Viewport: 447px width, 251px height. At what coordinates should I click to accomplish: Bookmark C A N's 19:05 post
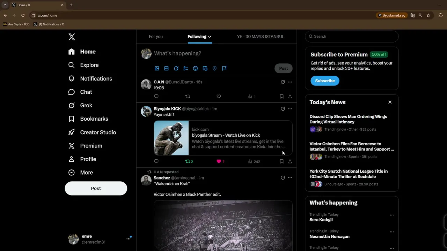[281, 97]
